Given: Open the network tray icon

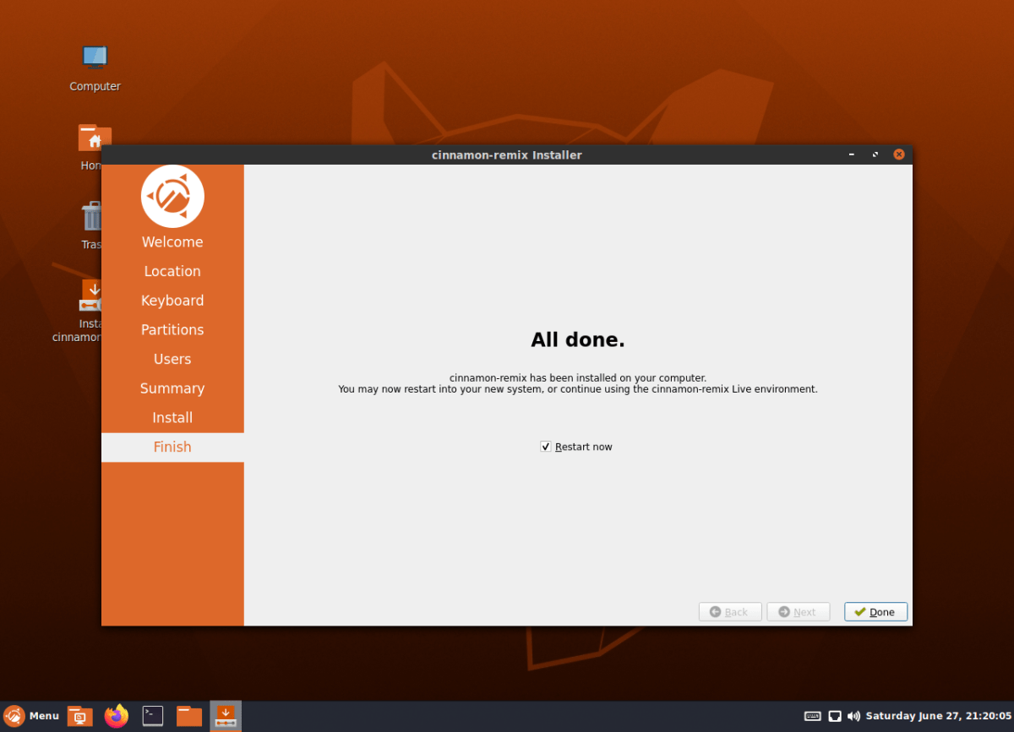Looking at the screenshot, I should 835,716.
